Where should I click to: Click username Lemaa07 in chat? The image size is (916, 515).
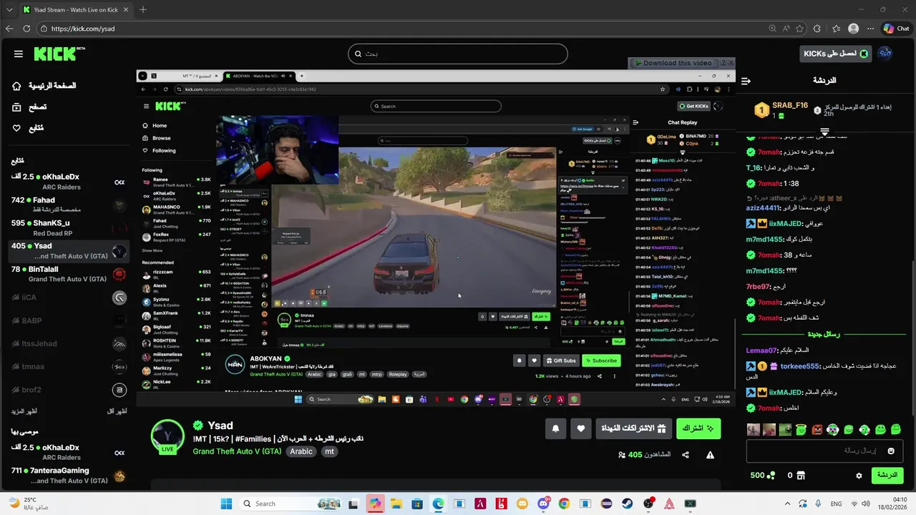click(761, 350)
